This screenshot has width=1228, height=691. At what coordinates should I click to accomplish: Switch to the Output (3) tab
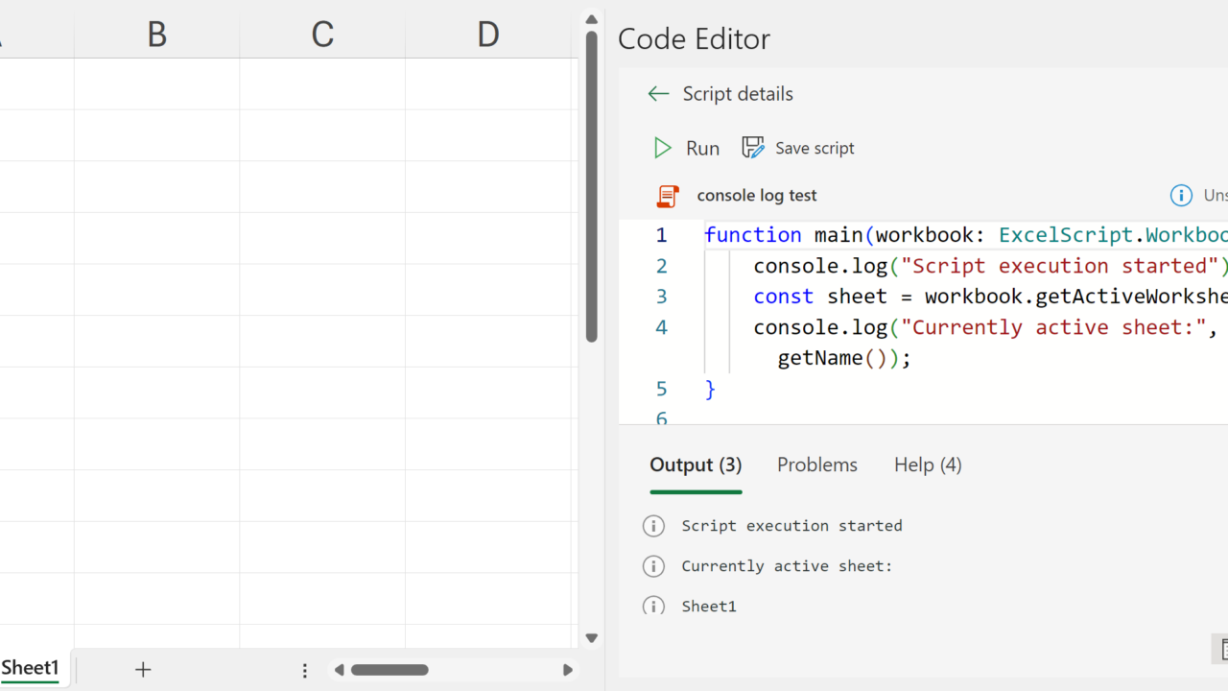click(x=696, y=465)
